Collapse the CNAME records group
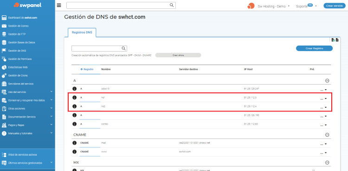Screen dimensions: 348x171 [x=327, y=135]
